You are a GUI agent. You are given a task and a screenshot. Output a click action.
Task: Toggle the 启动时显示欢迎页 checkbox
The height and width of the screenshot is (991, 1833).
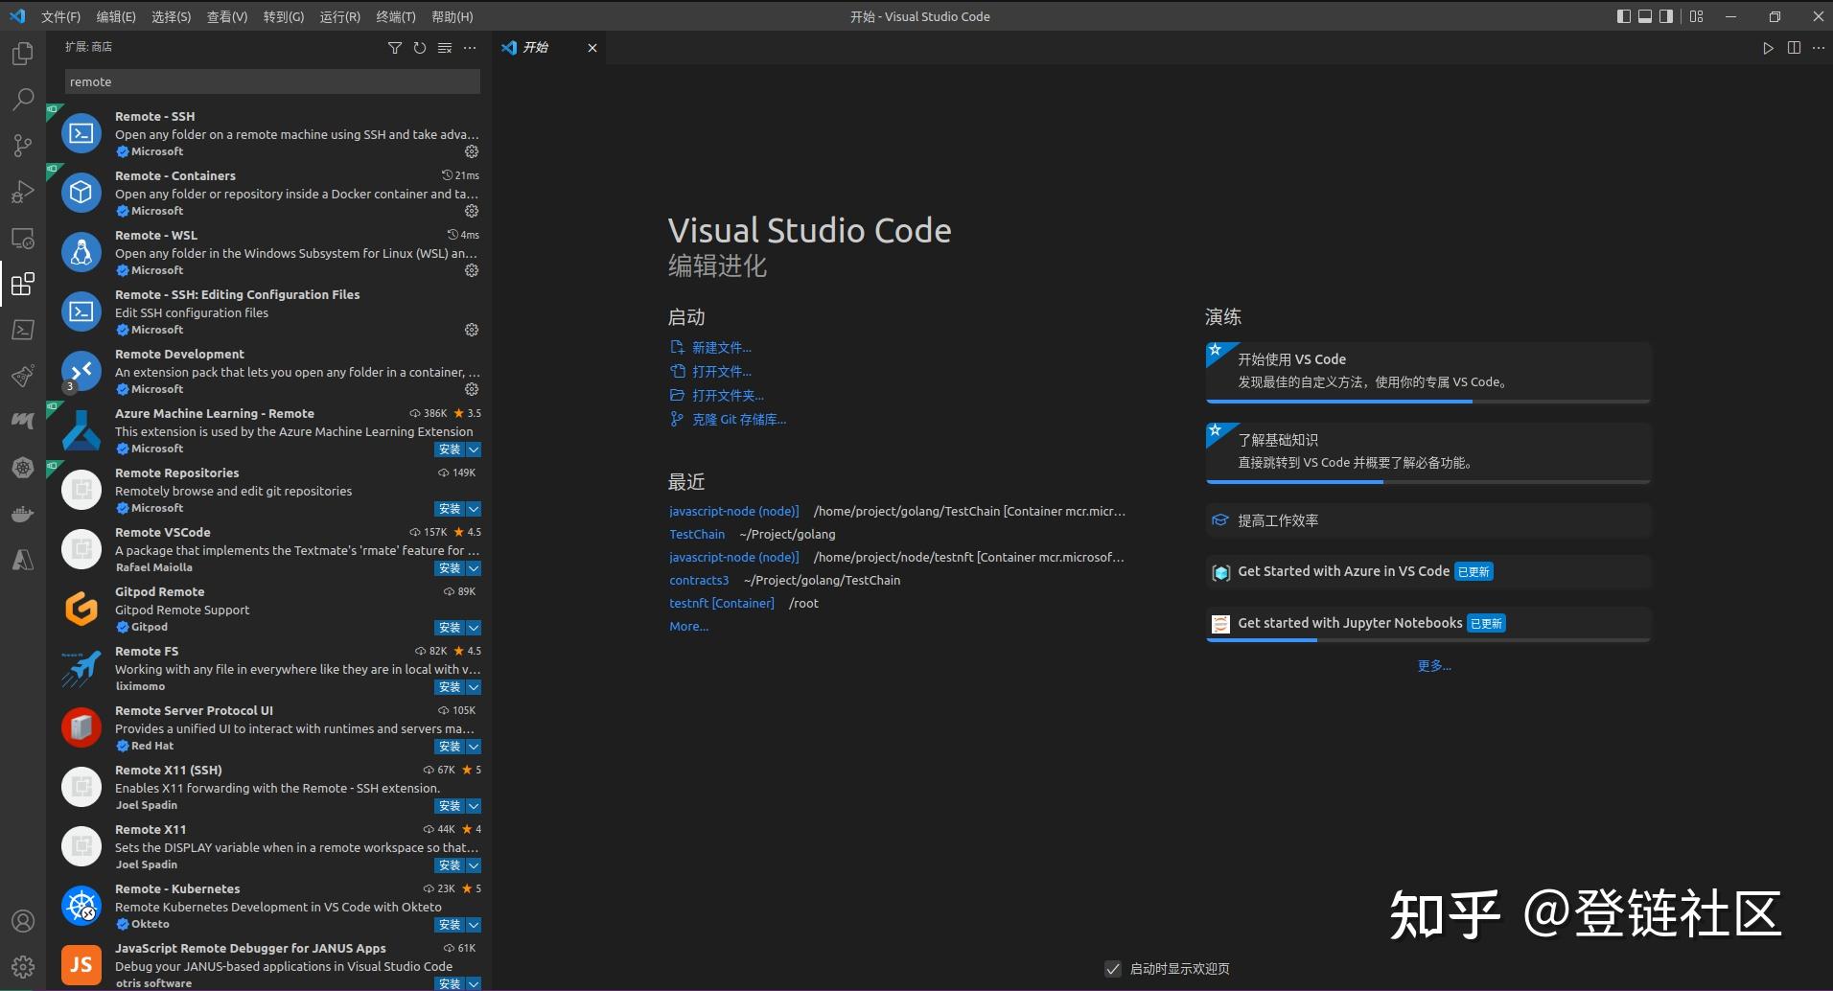[1113, 968]
